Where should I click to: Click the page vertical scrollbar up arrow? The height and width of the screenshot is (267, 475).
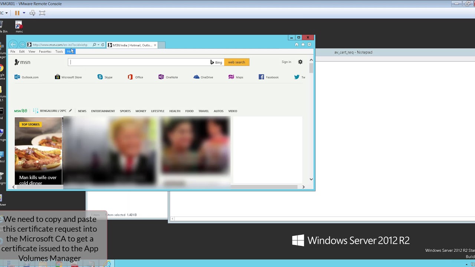(x=311, y=60)
